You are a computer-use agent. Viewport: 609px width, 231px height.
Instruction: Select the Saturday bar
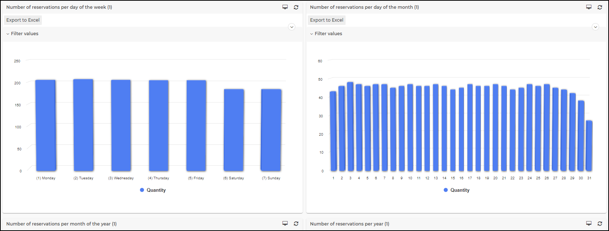pyautogui.click(x=234, y=130)
